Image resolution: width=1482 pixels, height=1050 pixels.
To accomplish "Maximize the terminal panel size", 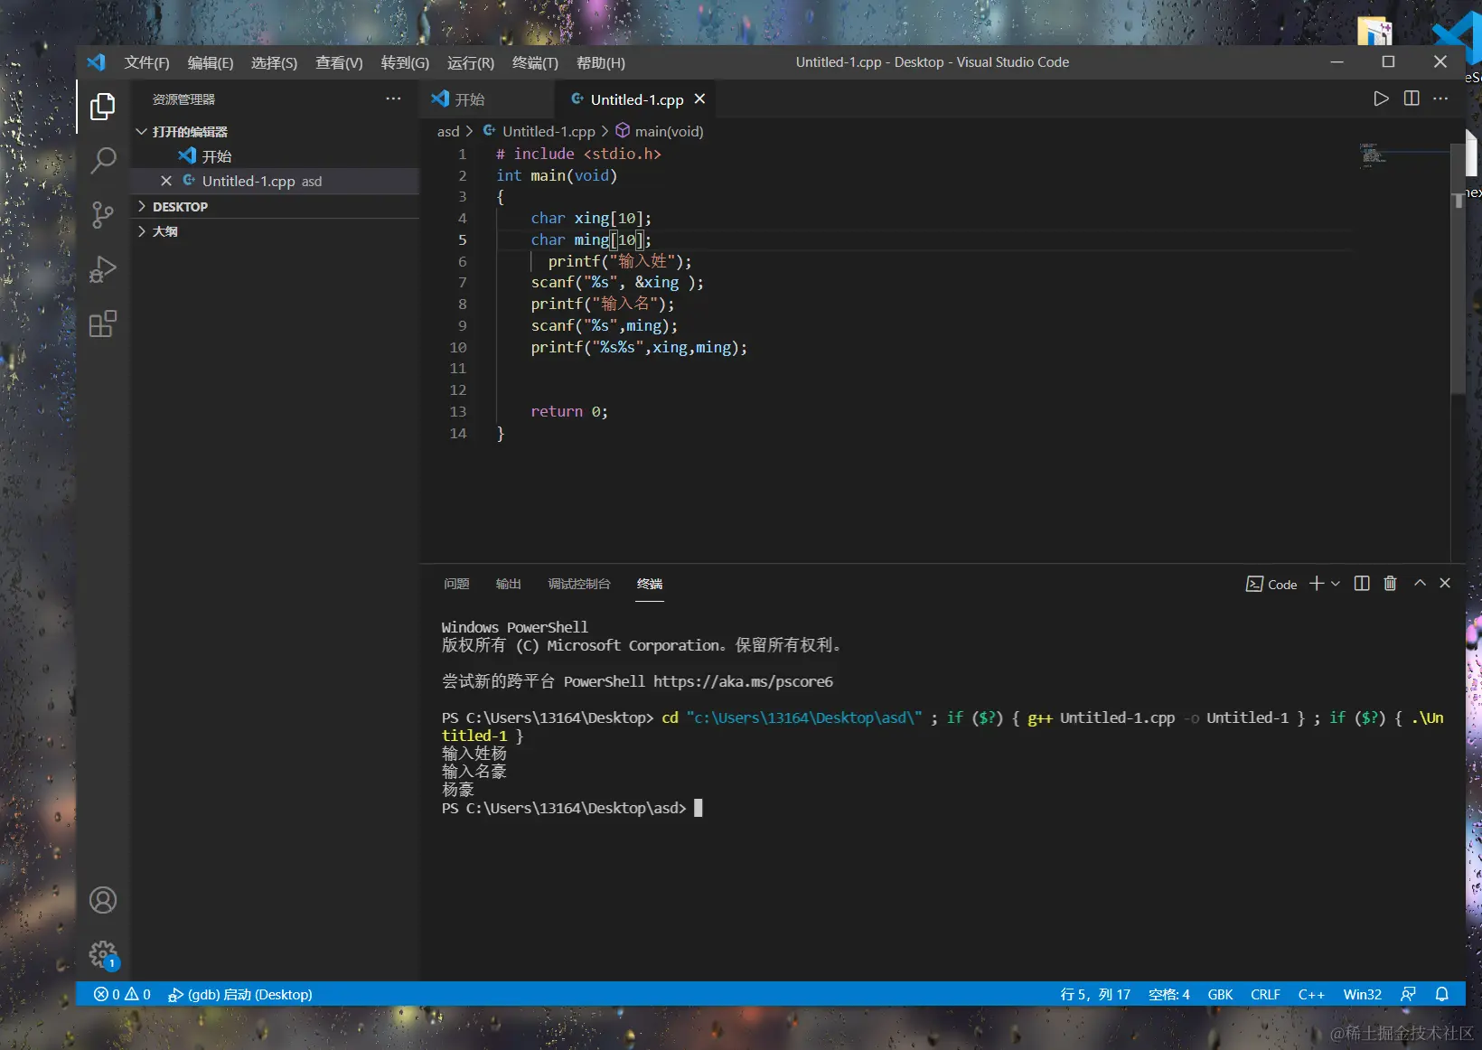I will (x=1420, y=584).
